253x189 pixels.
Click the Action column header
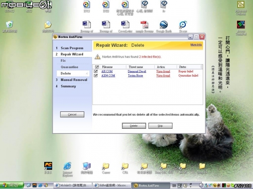[165, 67]
